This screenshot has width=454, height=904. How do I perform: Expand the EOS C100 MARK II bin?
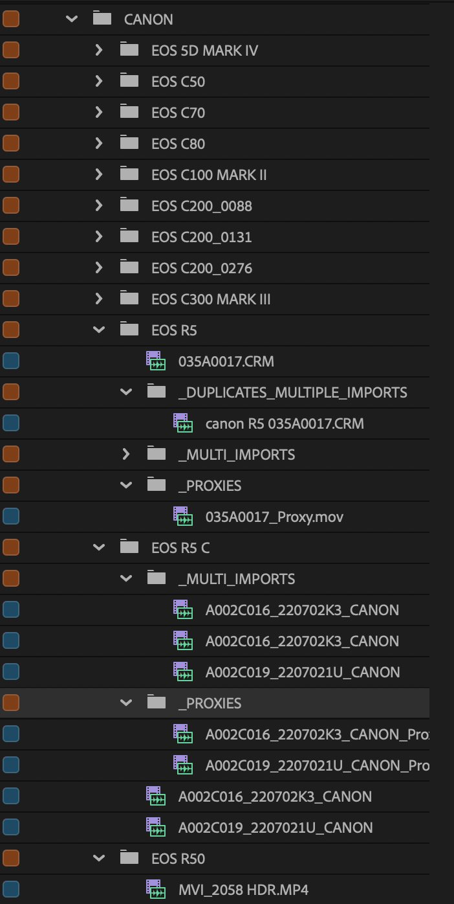coord(98,174)
